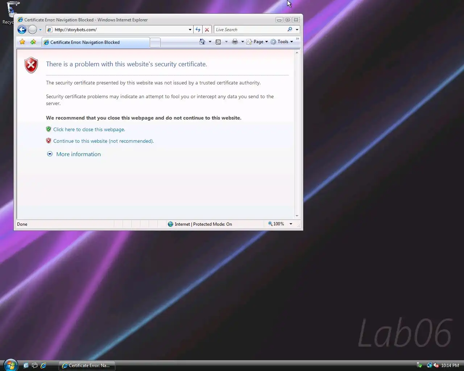
Task: Click the 100% zoom level button
Action: [x=276, y=224]
